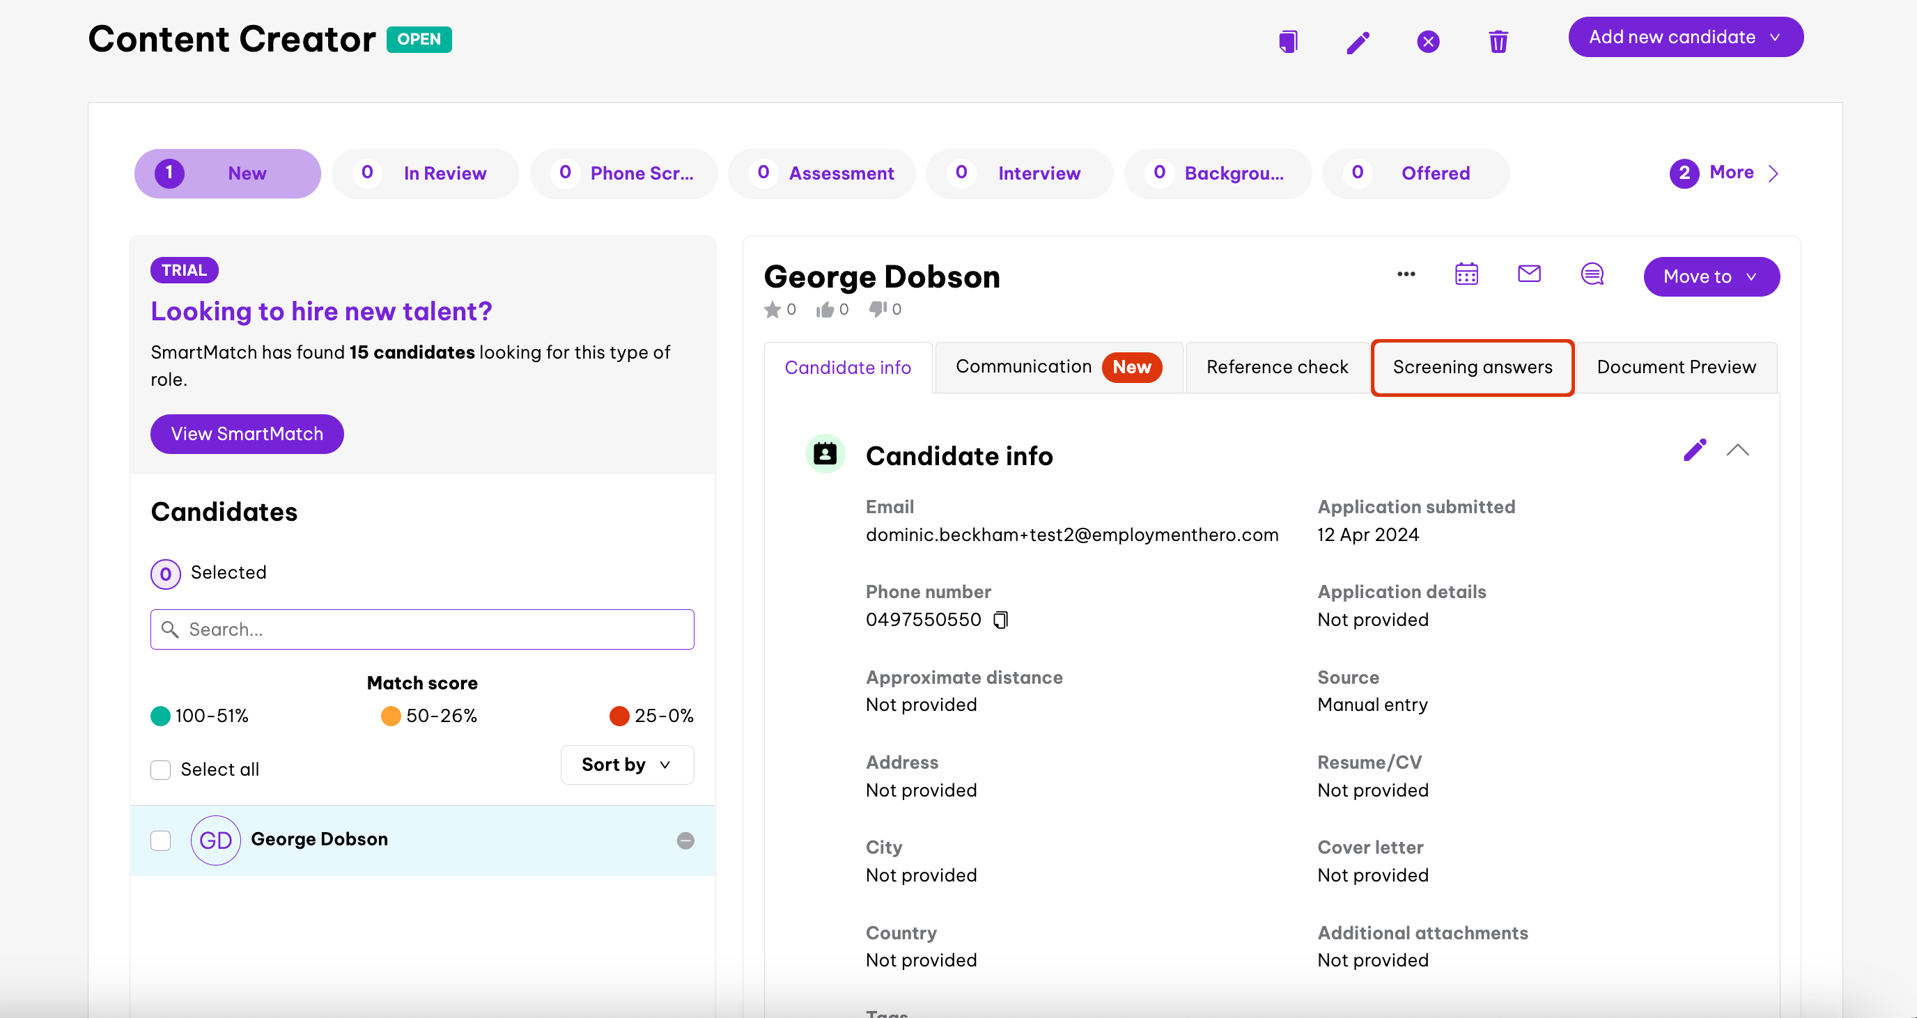Click Add new candidate button
The image size is (1917, 1018).
[1685, 37]
